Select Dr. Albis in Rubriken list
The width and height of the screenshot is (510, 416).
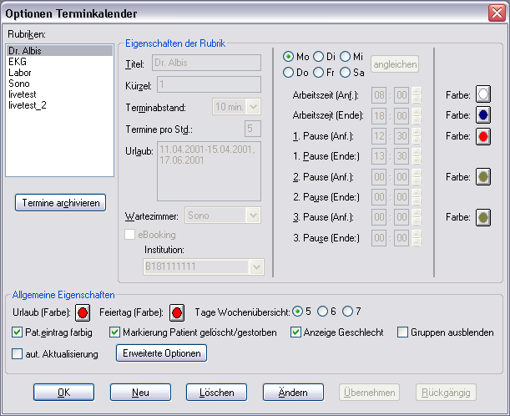60,51
